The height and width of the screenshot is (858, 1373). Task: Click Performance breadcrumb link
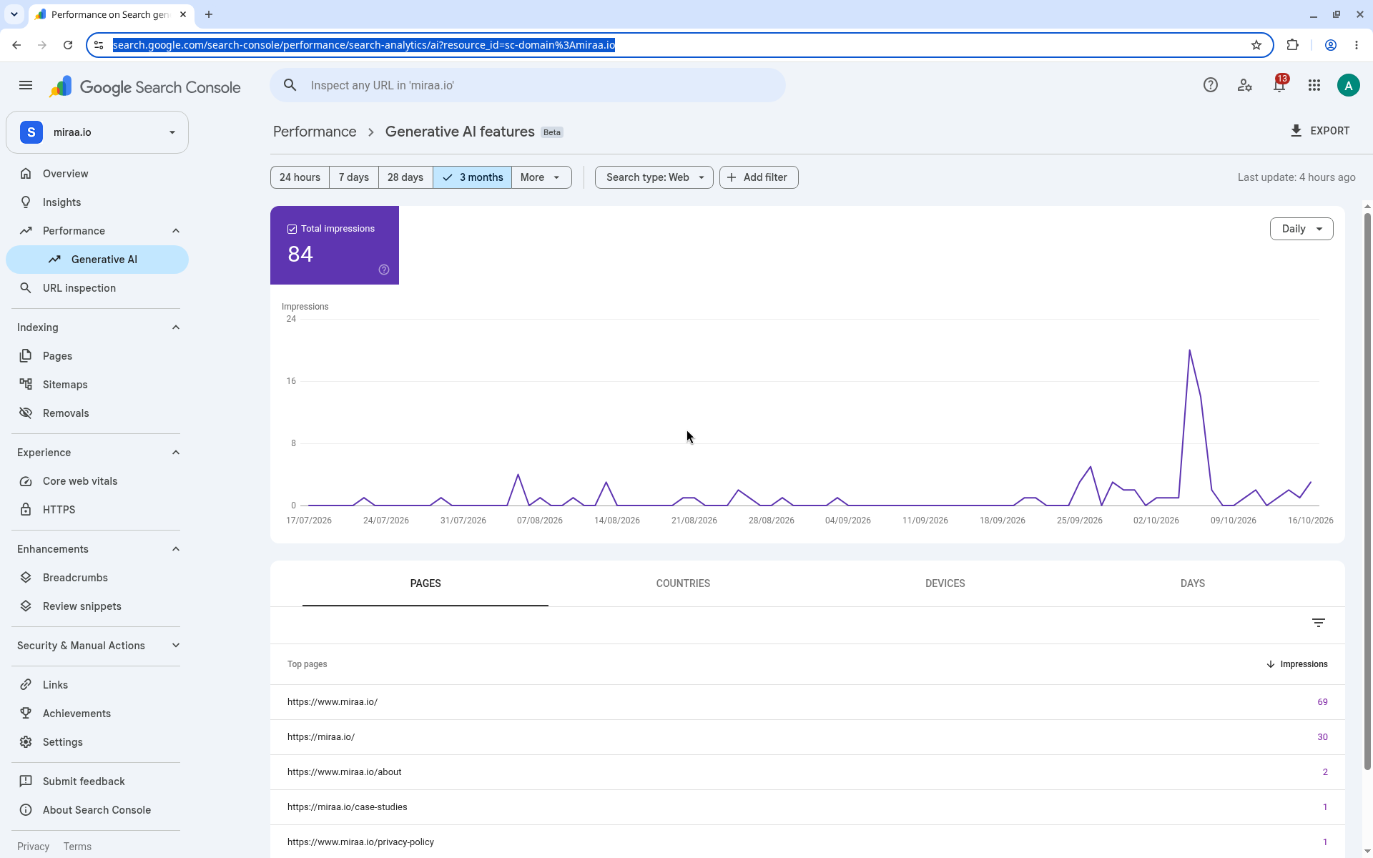[315, 132]
